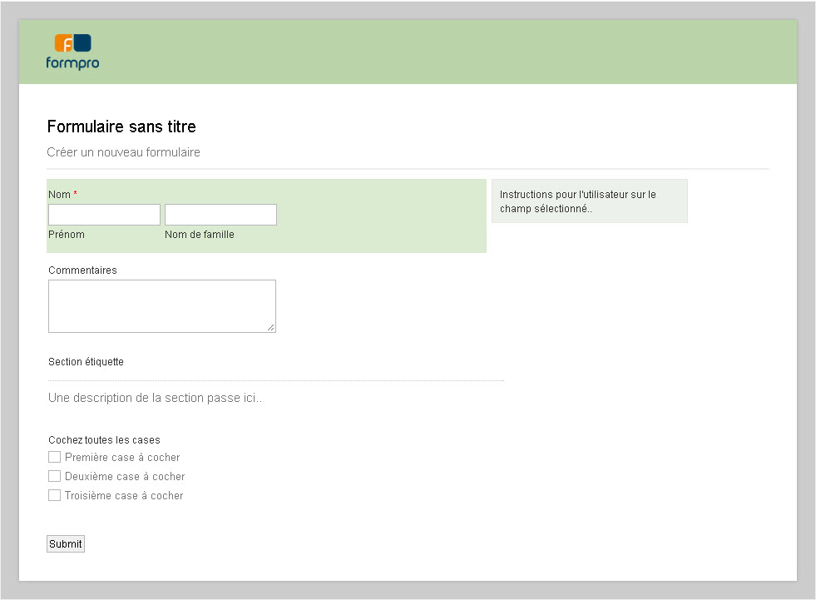Click the instructions box for selected field
The width and height of the screenshot is (816, 600).
589,201
